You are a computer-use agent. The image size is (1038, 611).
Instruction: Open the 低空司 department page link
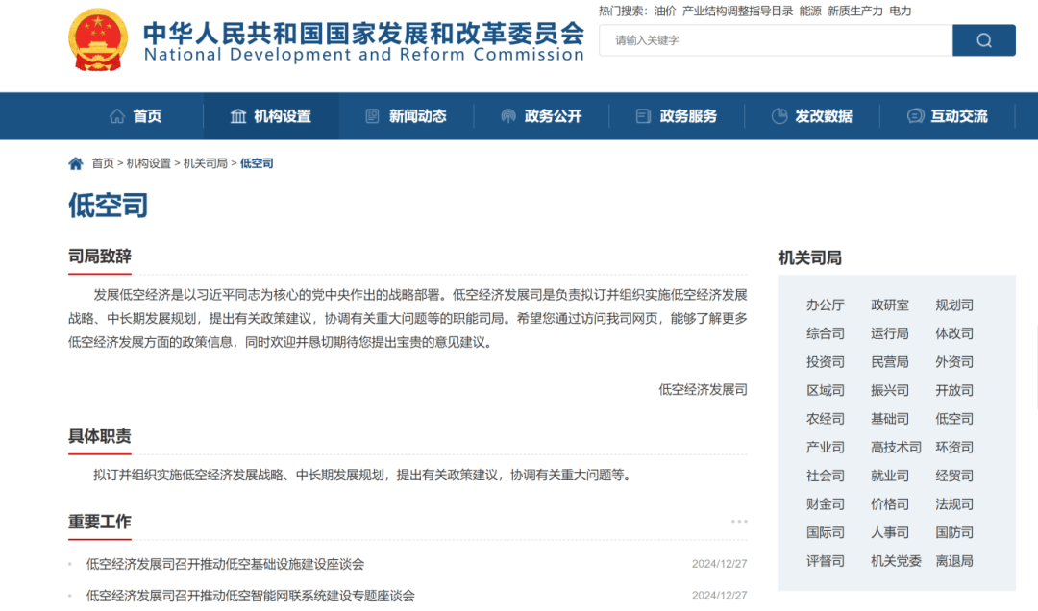tap(258, 162)
